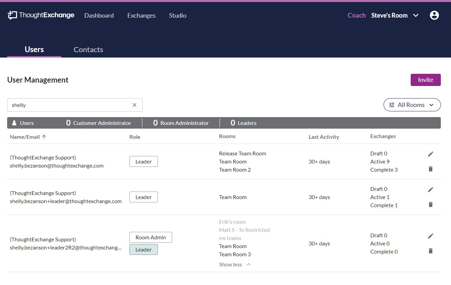Edit the leader2R2 user via pencil icon
Image resolution: width=451 pixels, height=285 pixels.
click(x=431, y=236)
